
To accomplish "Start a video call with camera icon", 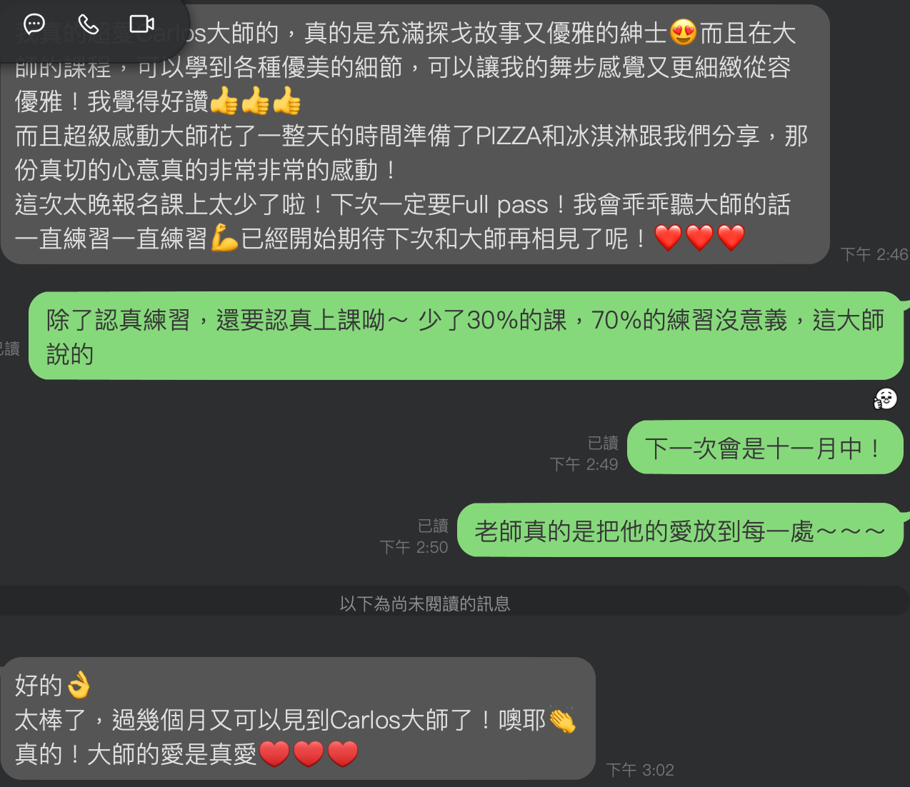I will coord(141,24).
